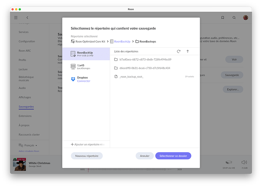The width and height of the screenshot is (262, 187).
Task: Go back with the left arrow icon
Action: [27, 17]
